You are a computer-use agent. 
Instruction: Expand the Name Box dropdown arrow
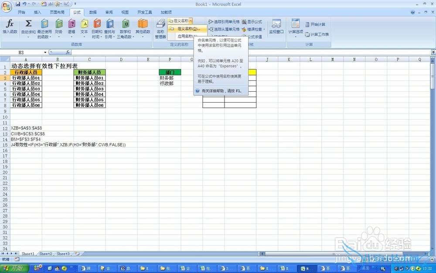45,52
